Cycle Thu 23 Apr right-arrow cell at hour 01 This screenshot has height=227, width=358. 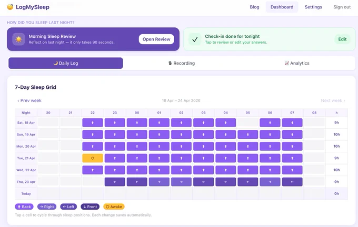pyautogui.click(x=159, y=182)
